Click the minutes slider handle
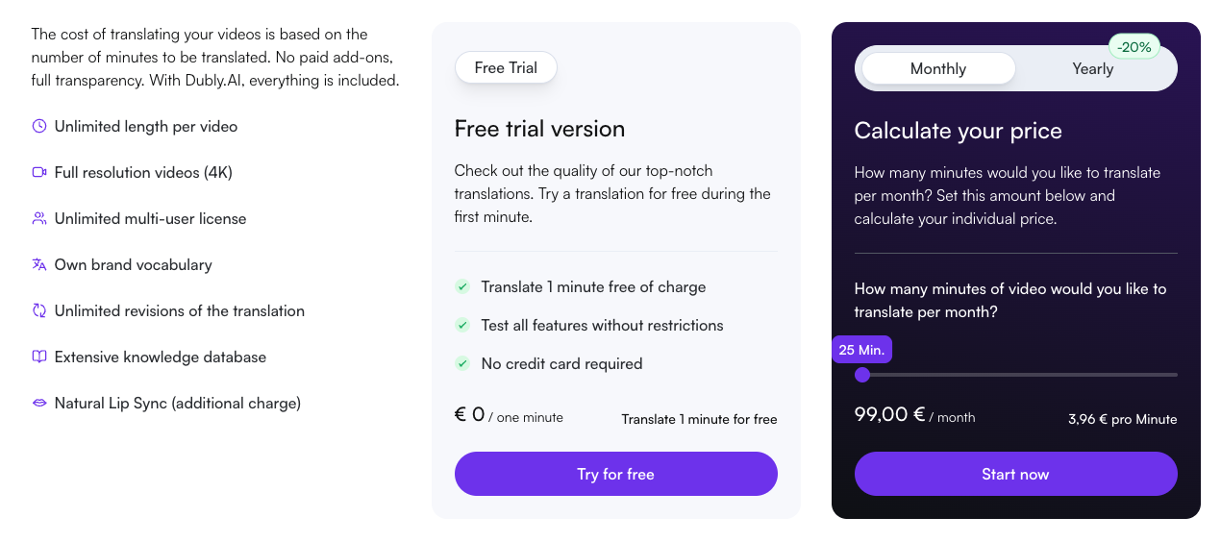This screenshot has height=542, width=1221. [x=862, y=375]
